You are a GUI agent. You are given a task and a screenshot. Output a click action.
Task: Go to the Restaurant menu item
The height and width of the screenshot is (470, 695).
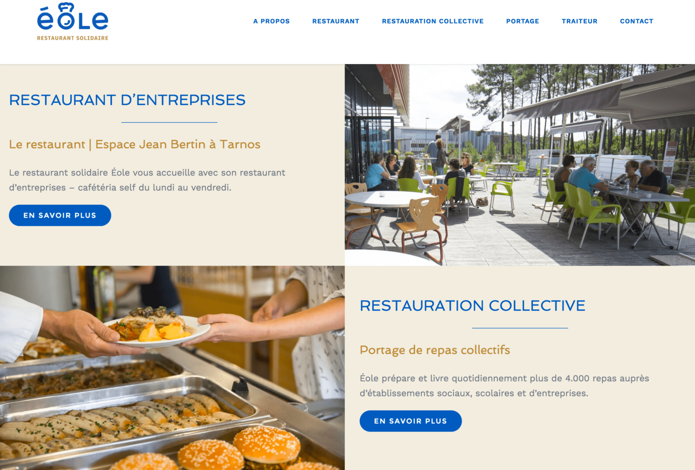336,21
